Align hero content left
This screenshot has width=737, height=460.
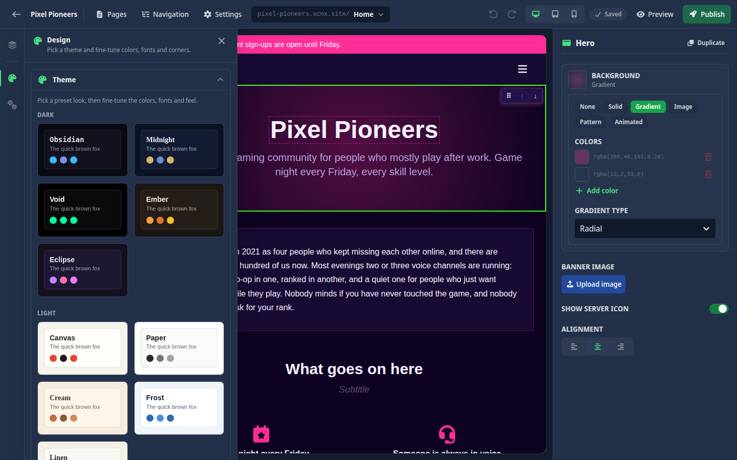pos(574,347)
